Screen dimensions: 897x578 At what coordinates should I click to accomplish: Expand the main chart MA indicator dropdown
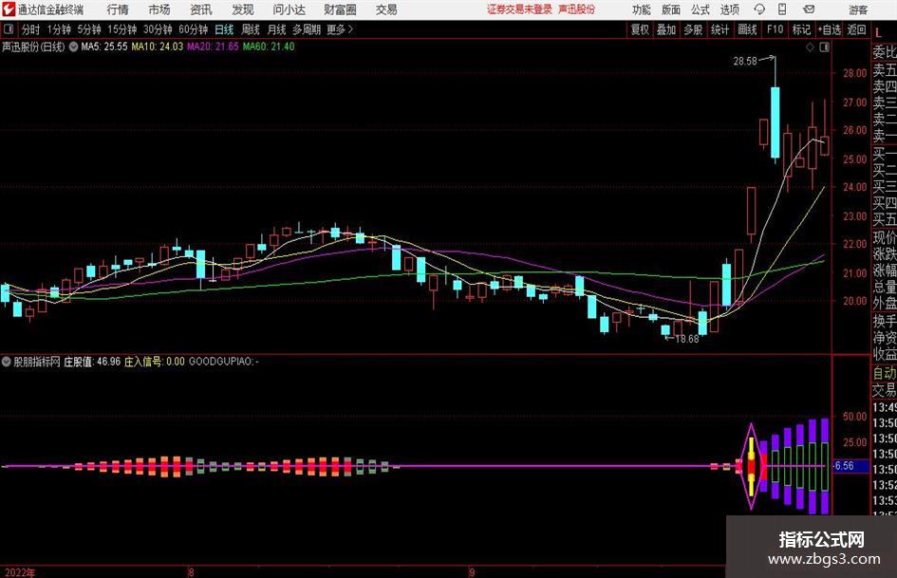pyautogui.click(x=74, y=47)
